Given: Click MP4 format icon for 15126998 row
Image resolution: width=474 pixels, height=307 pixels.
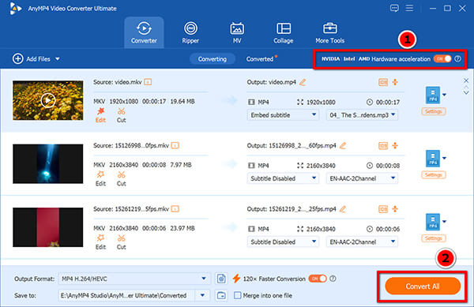Looking at the screenshot, I should point(433,158).
